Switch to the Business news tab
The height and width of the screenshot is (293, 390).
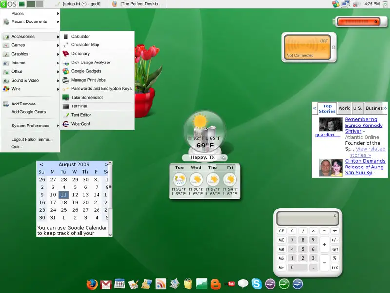click(373, 108)
